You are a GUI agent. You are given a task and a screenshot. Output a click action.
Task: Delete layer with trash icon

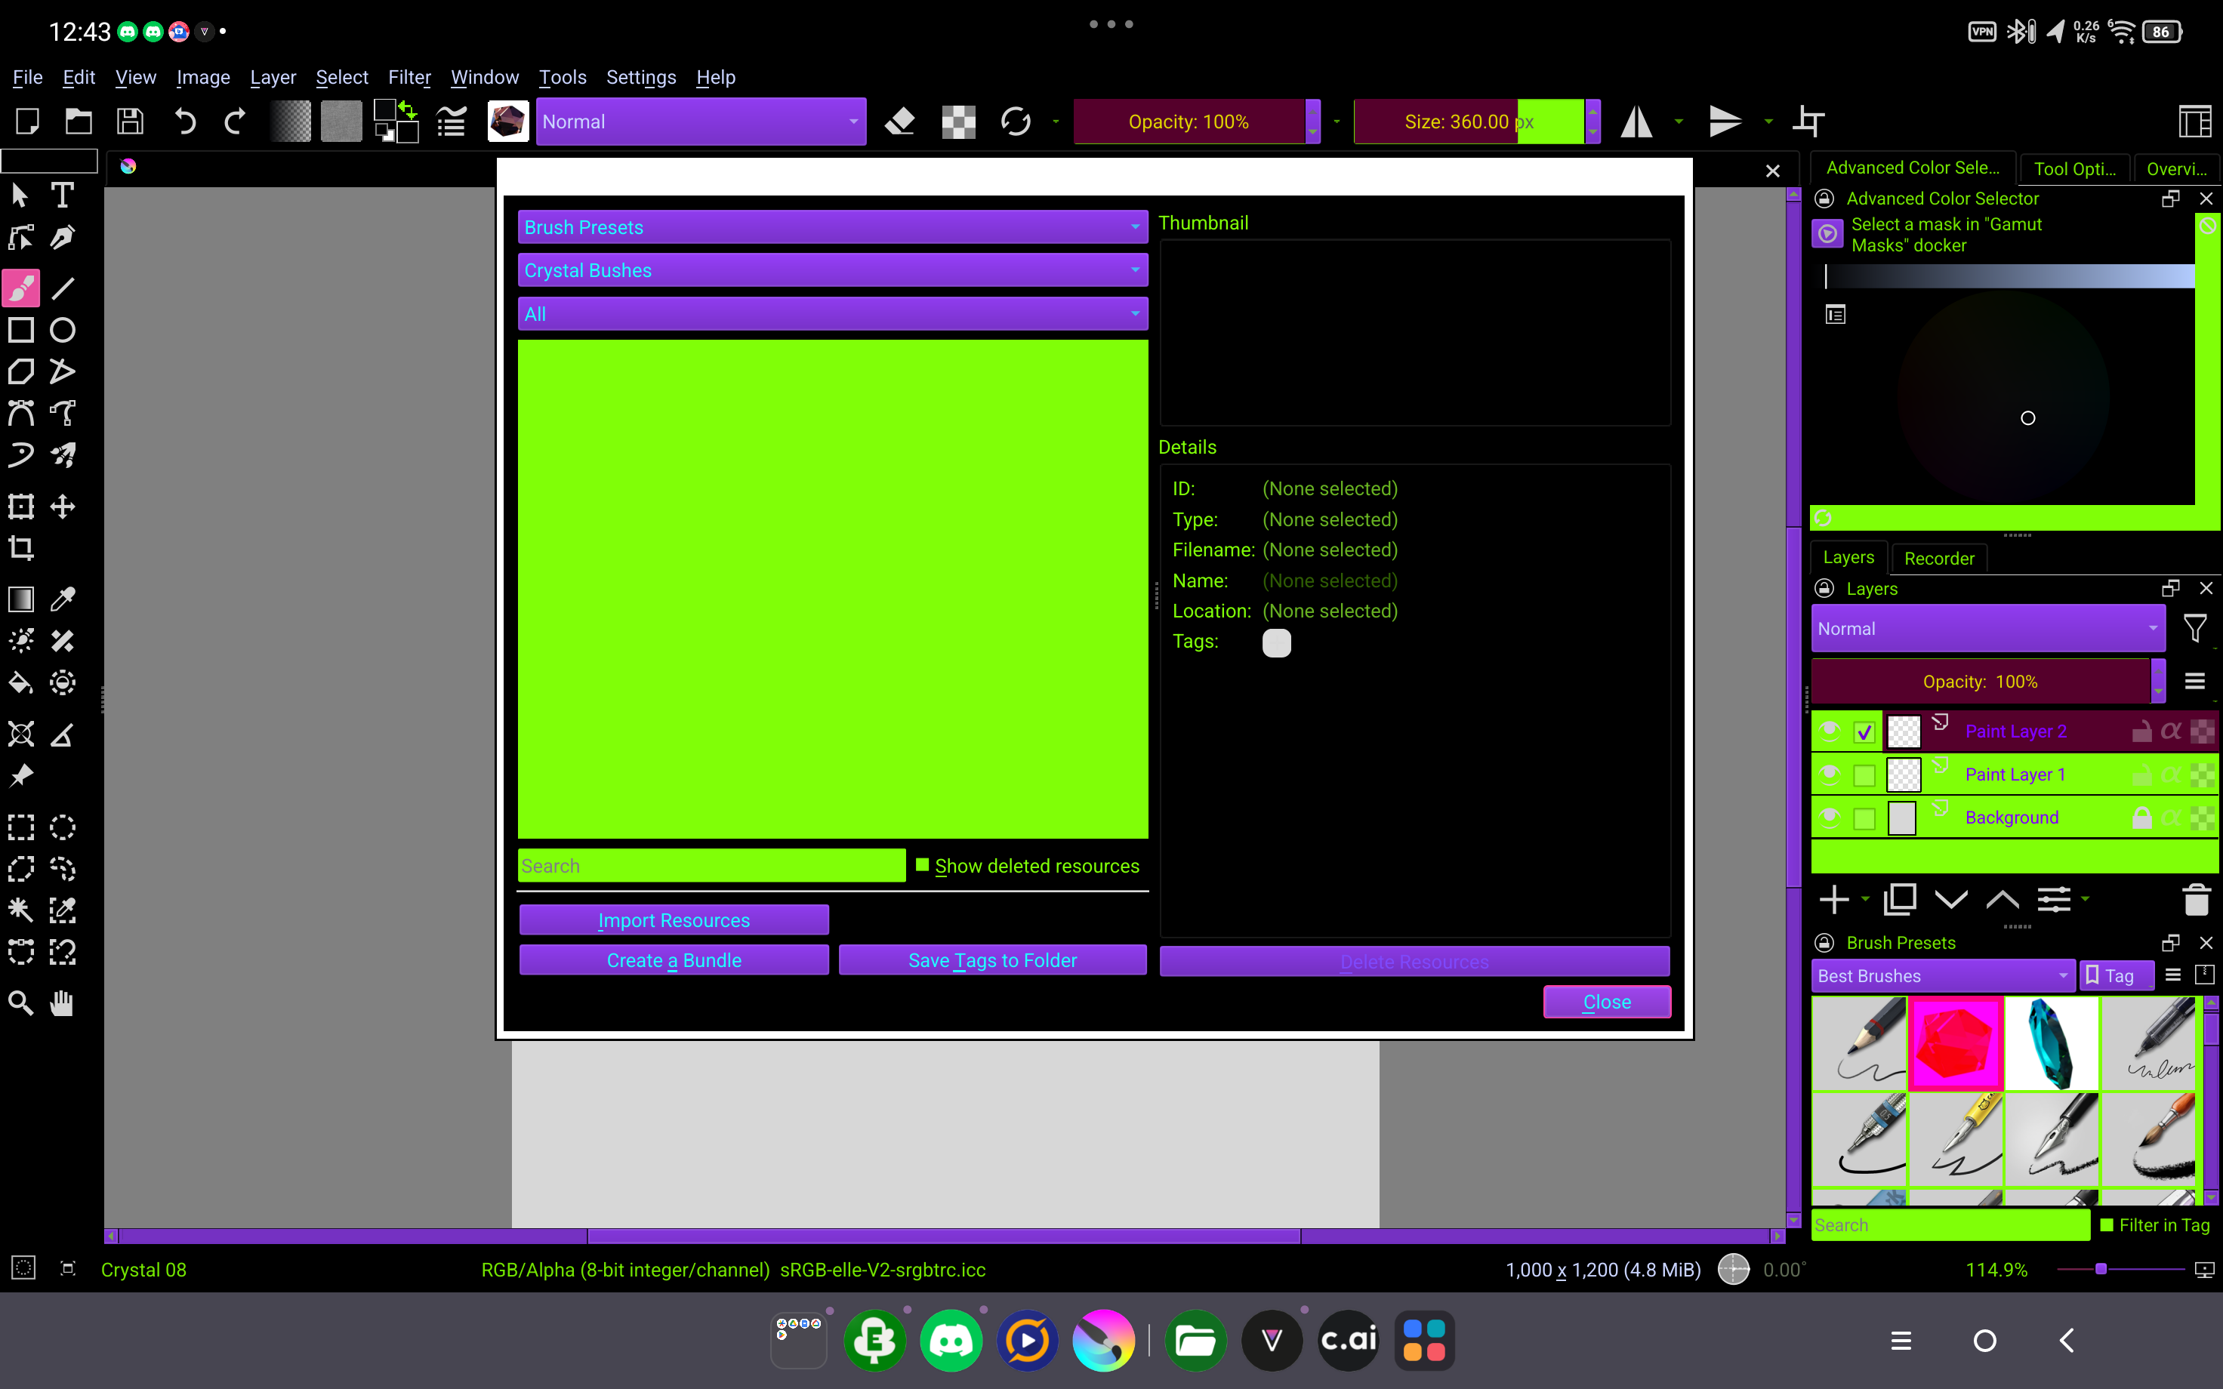pos(2196,899)
